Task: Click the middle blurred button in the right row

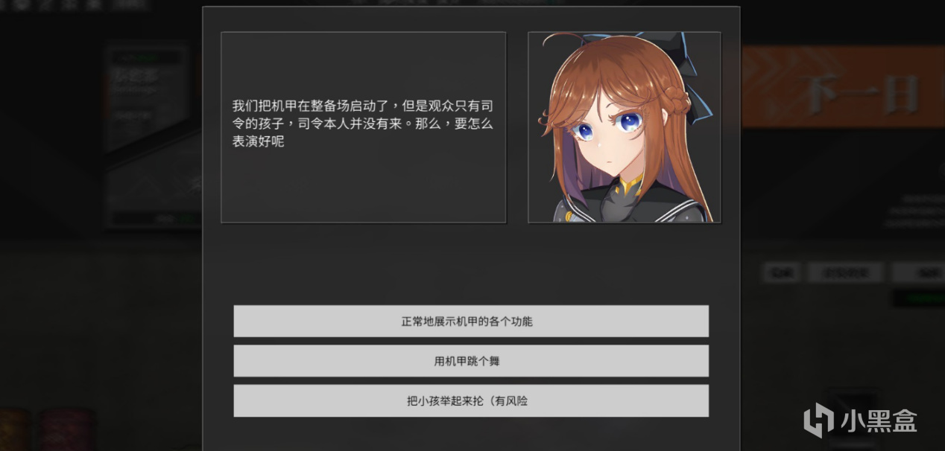Action: tap(846, 273)
